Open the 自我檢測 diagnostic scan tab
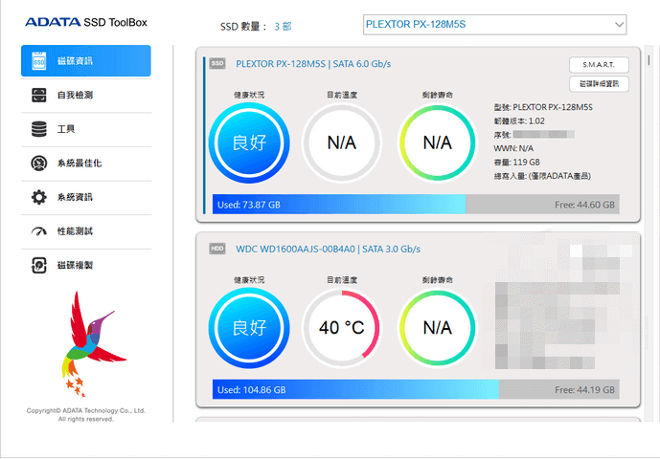 coord(86,95)
